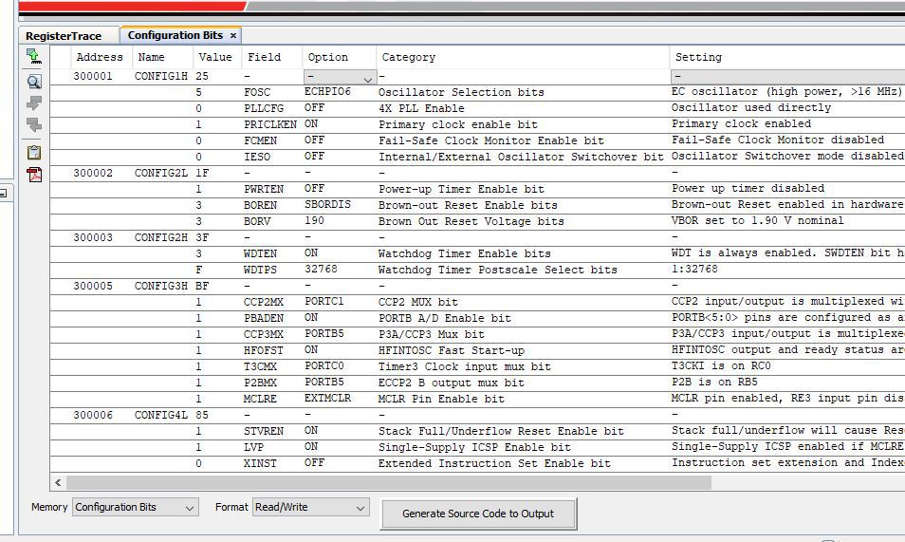Switch to the RegisterTrace tab
Viewport: 905px width, 542px height.
point(64,36)
